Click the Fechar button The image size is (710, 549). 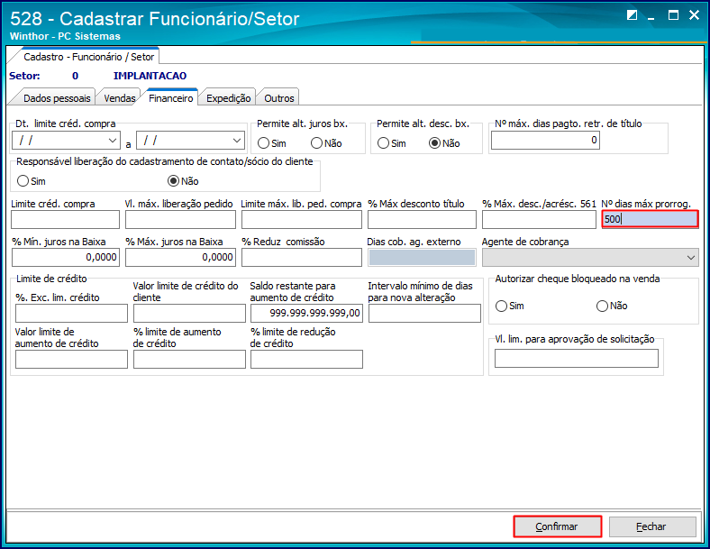pos(652,526)
